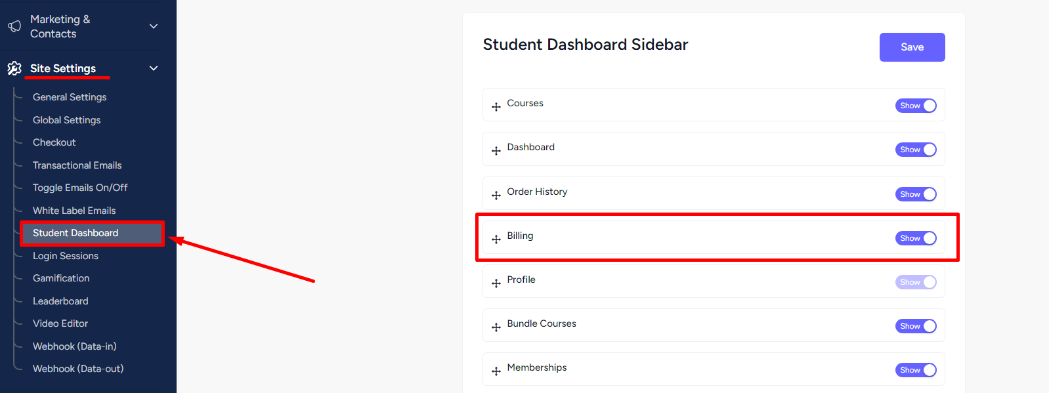This screenshot has height=393, width=1049.
Task: Click the Site Settings gear icon
Action: 14,68
